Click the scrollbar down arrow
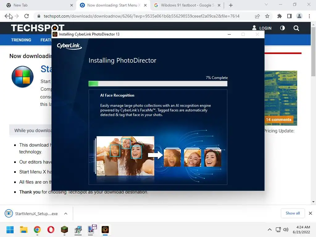Screen dimensions: 316x237 313,202
